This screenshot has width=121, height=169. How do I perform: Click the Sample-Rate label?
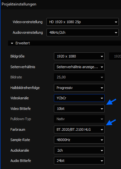point(20,140)
